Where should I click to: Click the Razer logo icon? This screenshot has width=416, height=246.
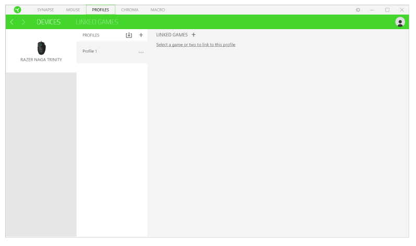tap(18, 10)
